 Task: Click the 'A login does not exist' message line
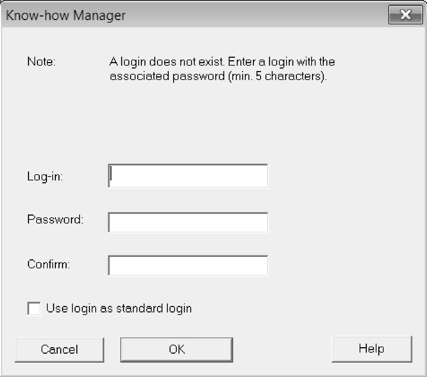(222, 62)
